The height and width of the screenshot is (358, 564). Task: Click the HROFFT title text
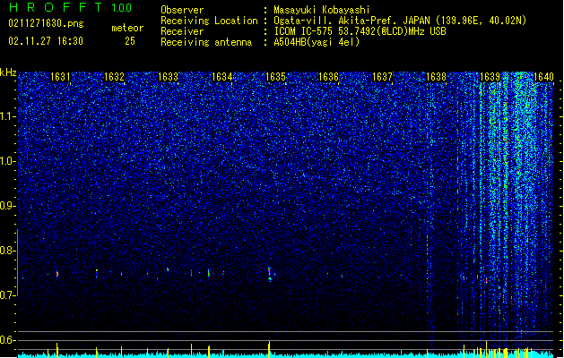[56, 7]
